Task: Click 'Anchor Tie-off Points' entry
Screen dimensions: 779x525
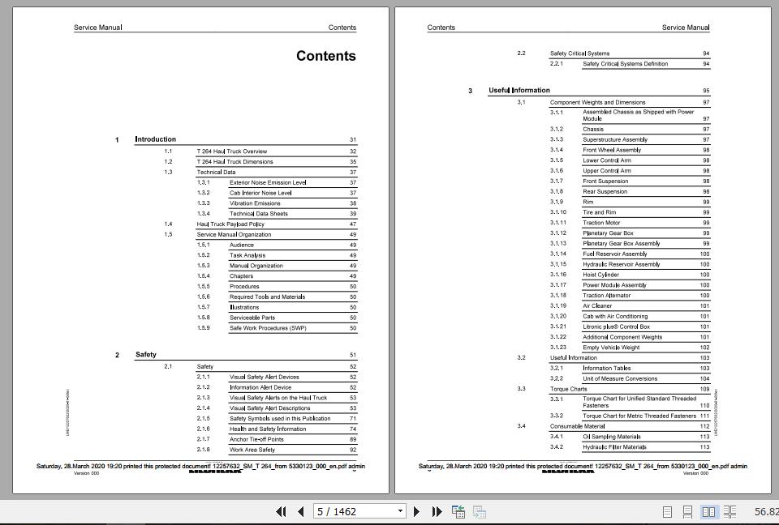Action: click(256, 440)
